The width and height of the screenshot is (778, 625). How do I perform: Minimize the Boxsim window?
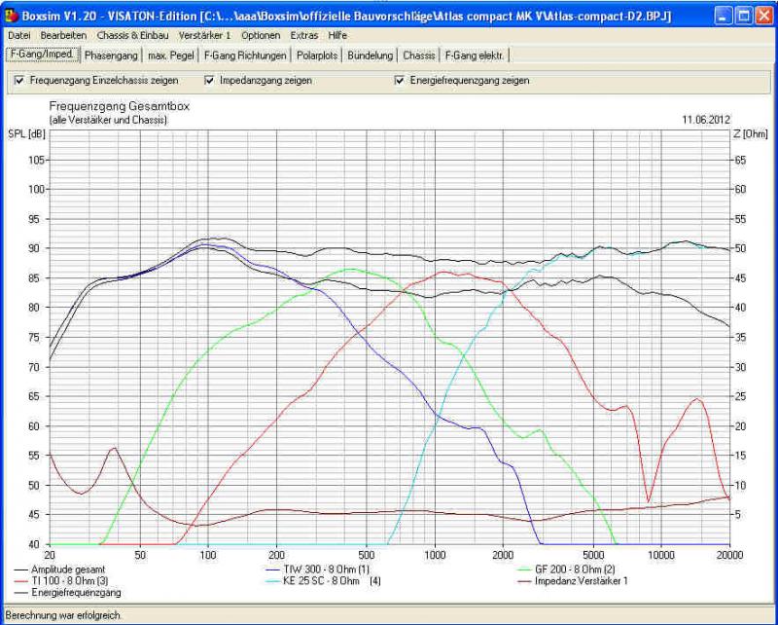(724, 16)
